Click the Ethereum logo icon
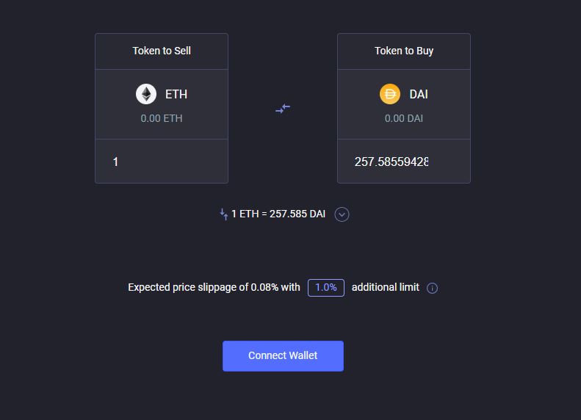This screenshot has width=581, height=420. [146, 94]
